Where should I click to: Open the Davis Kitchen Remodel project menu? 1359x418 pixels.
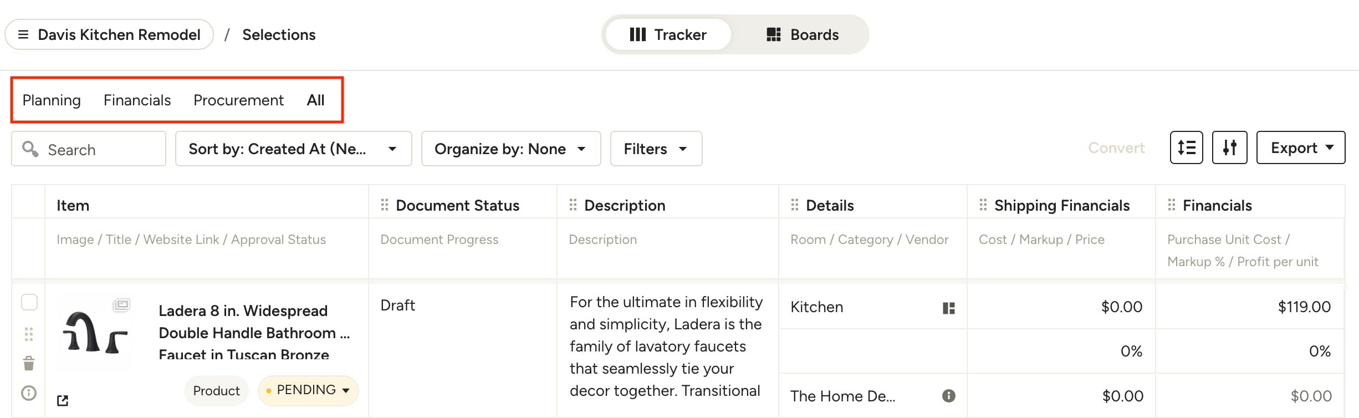(x=109, y=34)
